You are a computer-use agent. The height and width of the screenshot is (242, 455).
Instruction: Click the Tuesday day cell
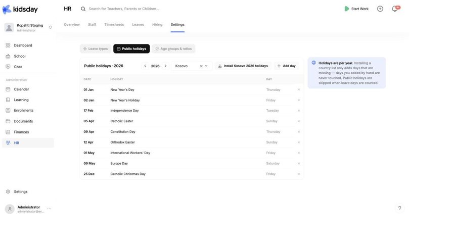point(272,111)
